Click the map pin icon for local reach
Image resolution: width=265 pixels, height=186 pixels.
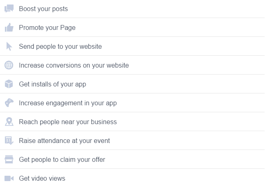(x=9, y=121)
